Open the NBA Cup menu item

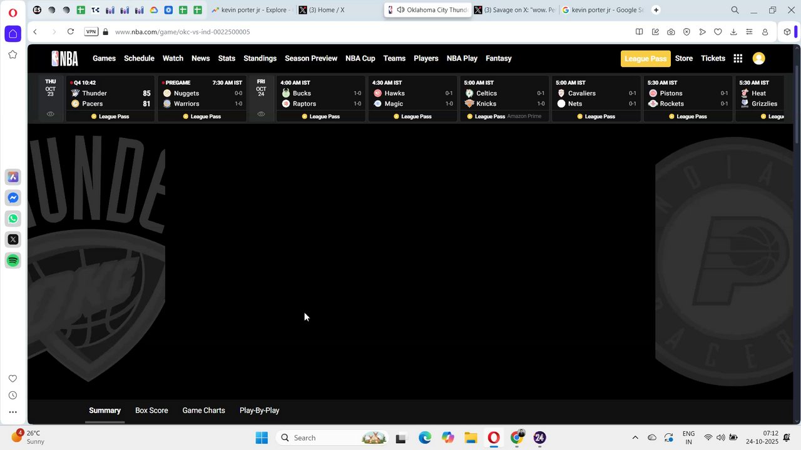click(360, 58)
